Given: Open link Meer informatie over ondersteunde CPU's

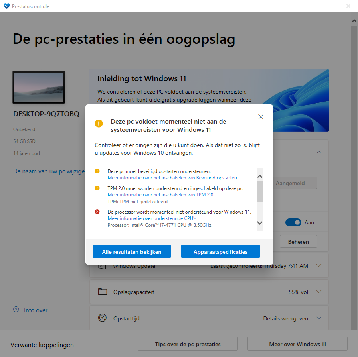Looking at the screenshot, I should (x=152, y=218).
